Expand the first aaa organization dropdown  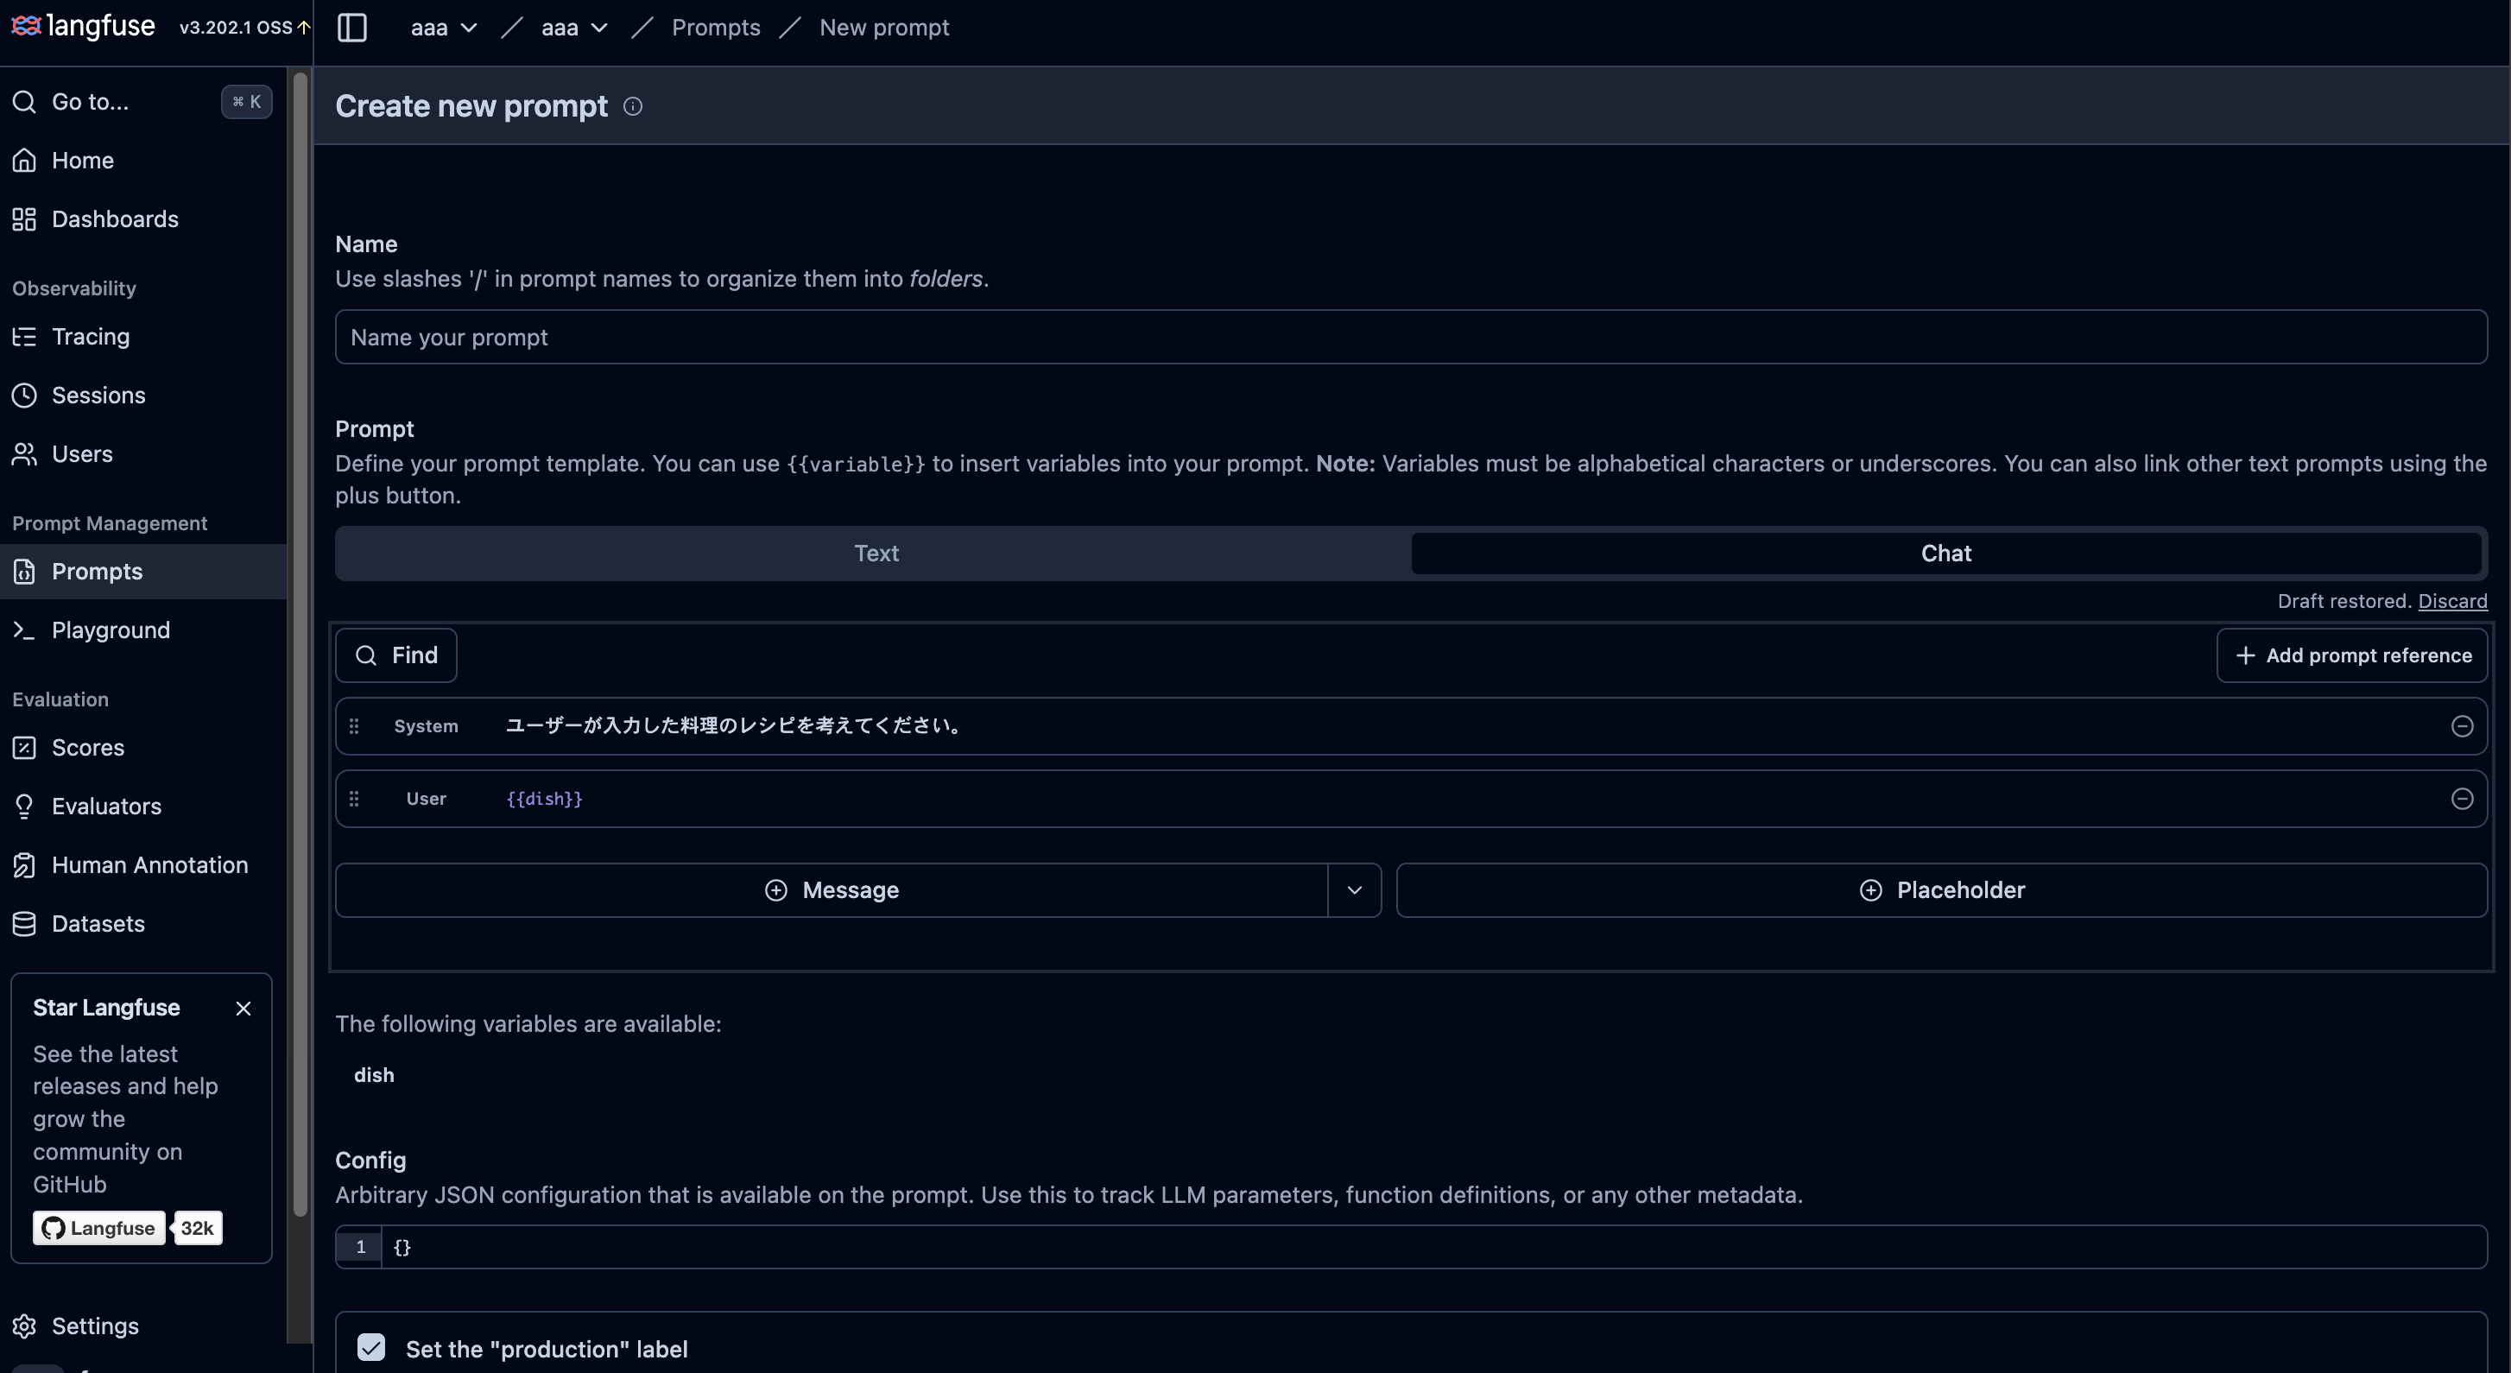pyautogui.click(x=444, y=28)
